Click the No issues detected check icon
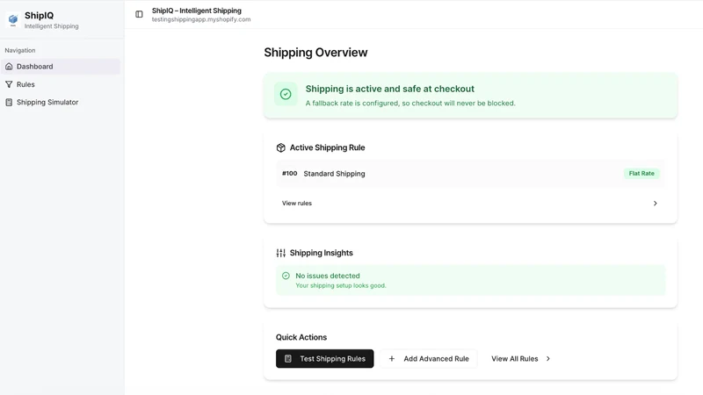 pyautogui.click(x=286, y=276)
